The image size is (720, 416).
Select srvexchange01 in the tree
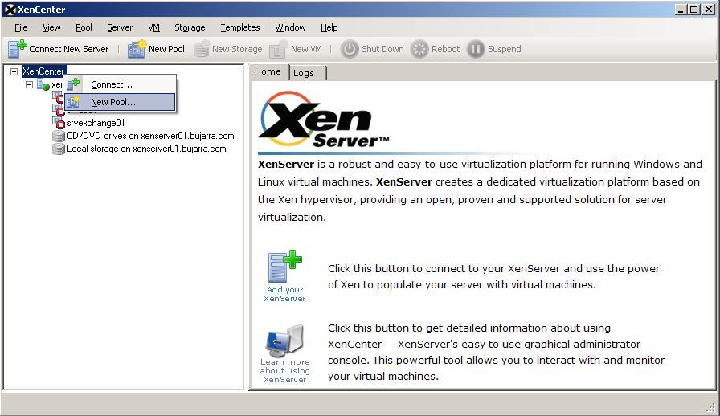coord(96,123)
